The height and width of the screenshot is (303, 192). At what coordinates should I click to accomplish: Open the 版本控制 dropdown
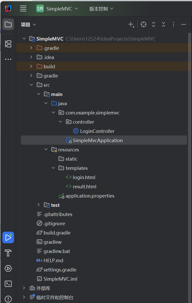(101, 8)
